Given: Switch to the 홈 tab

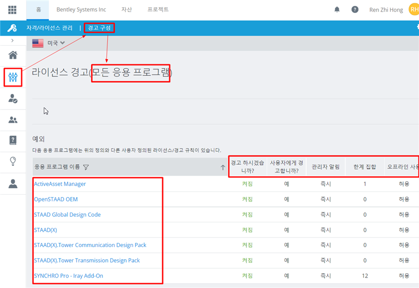Looking at the screenshot, I should pos(38,9).
